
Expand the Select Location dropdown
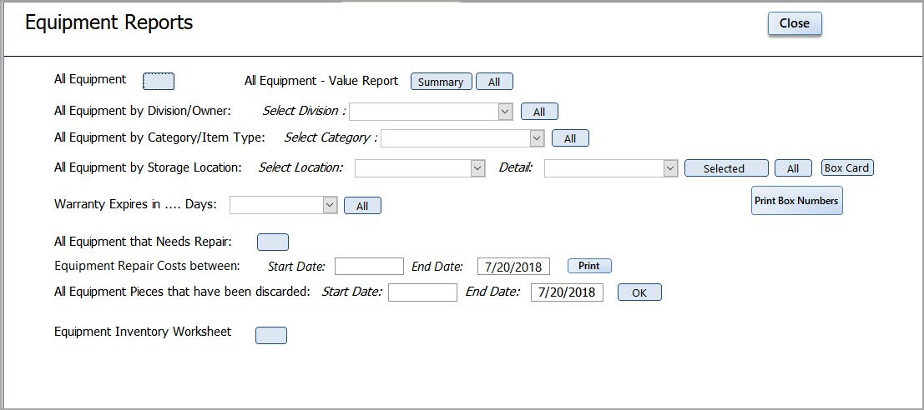pyautogui.click(x=477, y=168)
